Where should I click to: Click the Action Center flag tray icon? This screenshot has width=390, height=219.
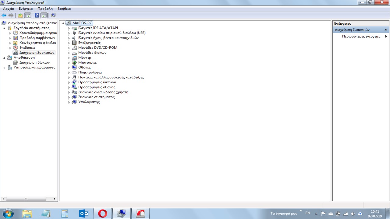(x=324, y=214)
